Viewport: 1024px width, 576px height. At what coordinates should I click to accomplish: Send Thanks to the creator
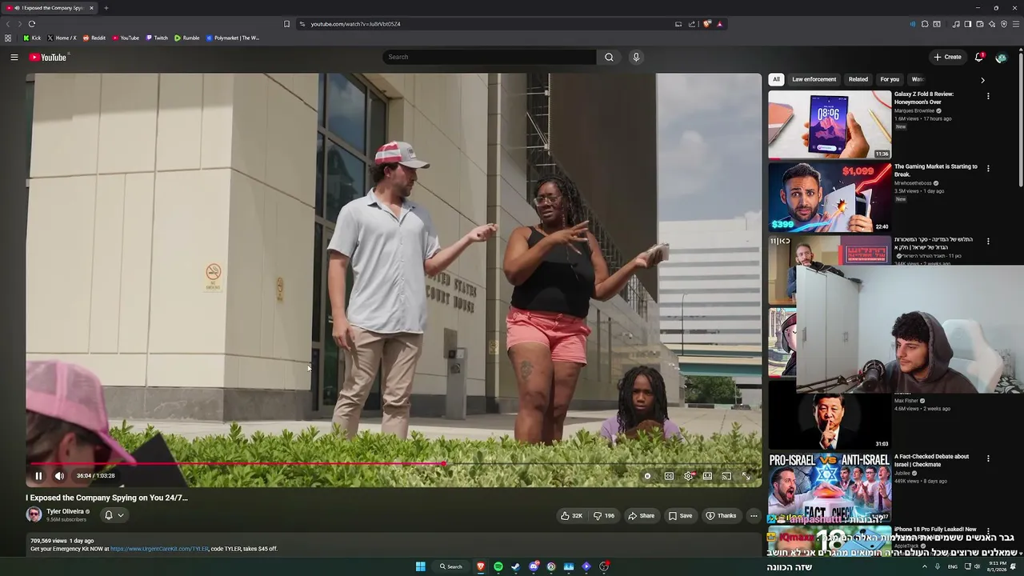click(721, 516)
